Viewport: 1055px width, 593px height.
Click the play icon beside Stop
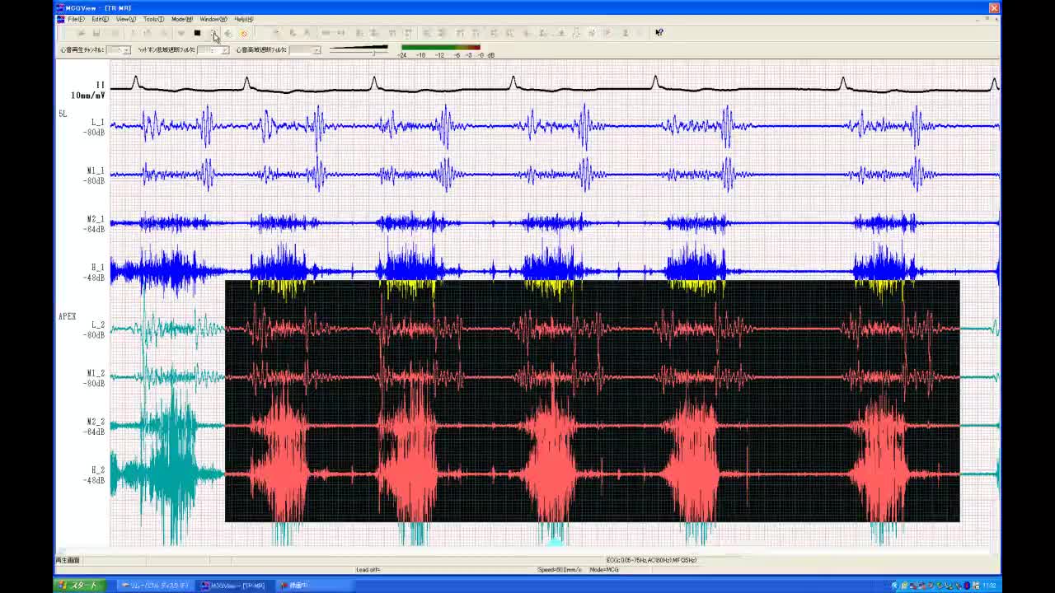[x=213, y=33]
